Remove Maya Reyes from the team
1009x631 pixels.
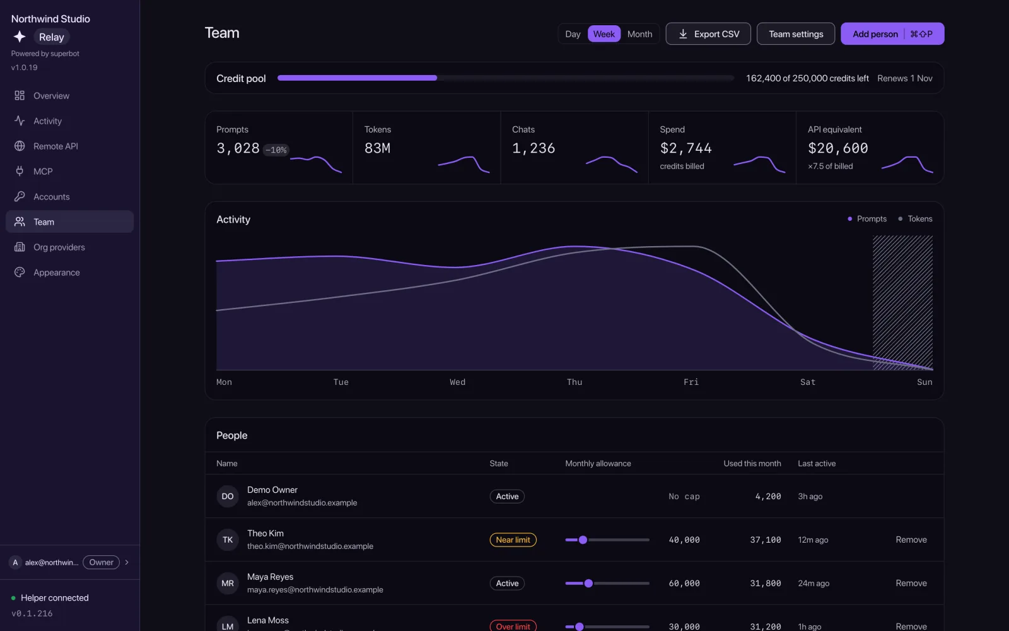point(911,583)
